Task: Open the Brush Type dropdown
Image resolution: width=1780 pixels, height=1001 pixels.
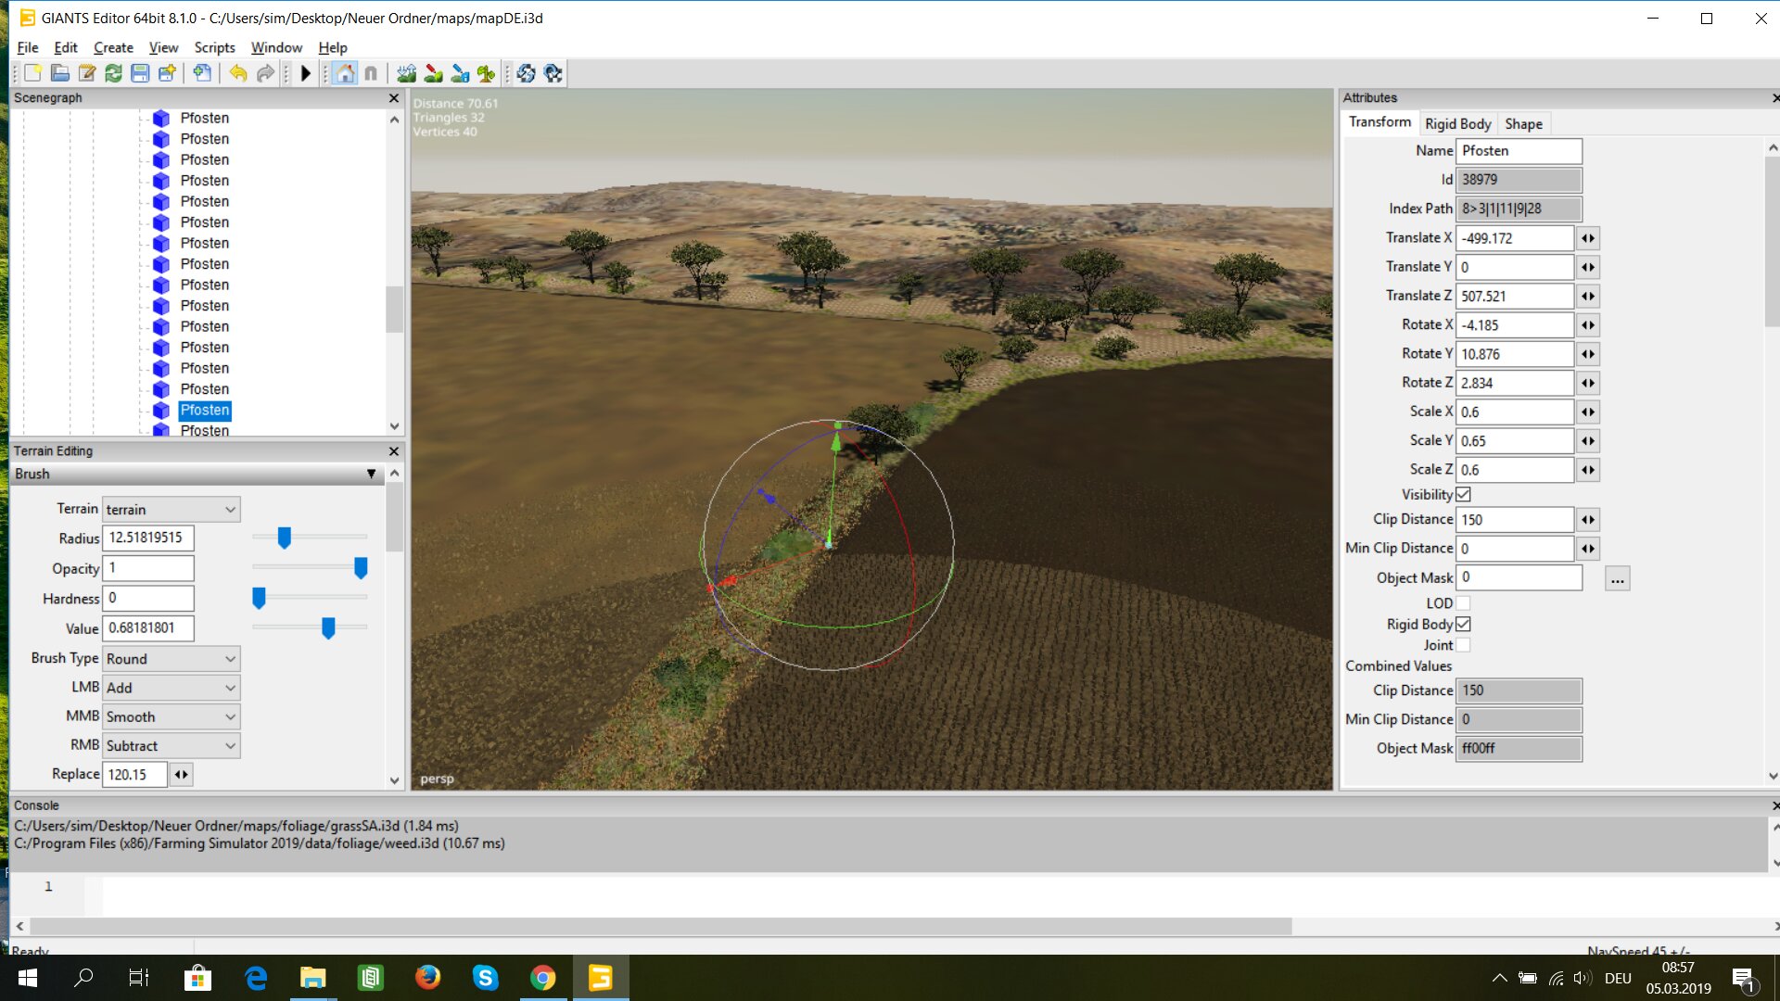Action: pos(171,659)
